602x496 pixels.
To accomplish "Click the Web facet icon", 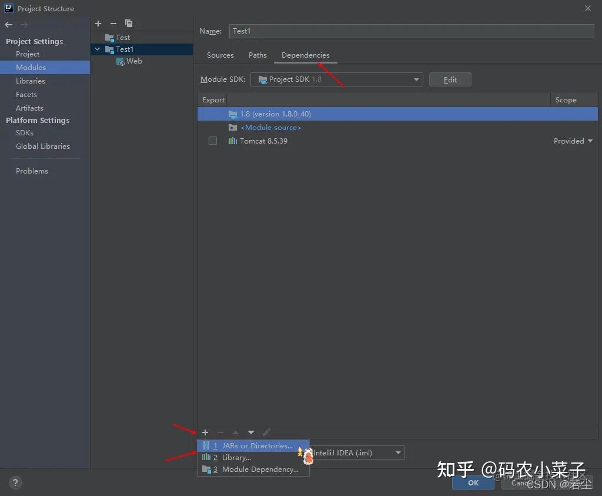I will point(120,61).
